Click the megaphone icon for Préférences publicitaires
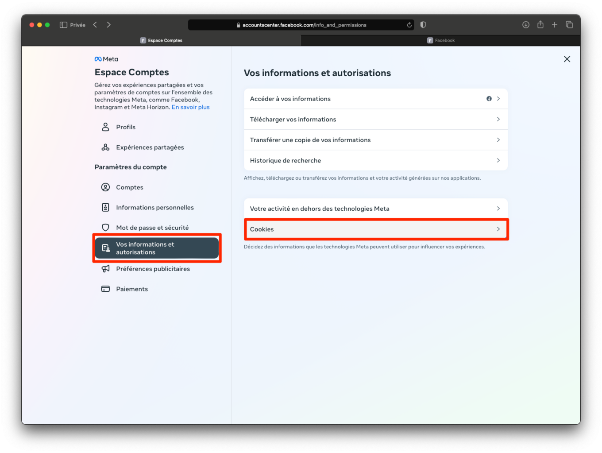 105,269
